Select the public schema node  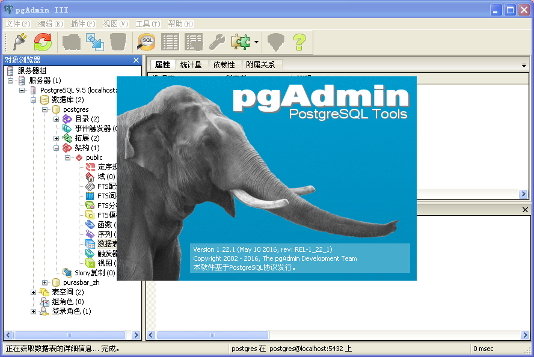pos(94,157)
